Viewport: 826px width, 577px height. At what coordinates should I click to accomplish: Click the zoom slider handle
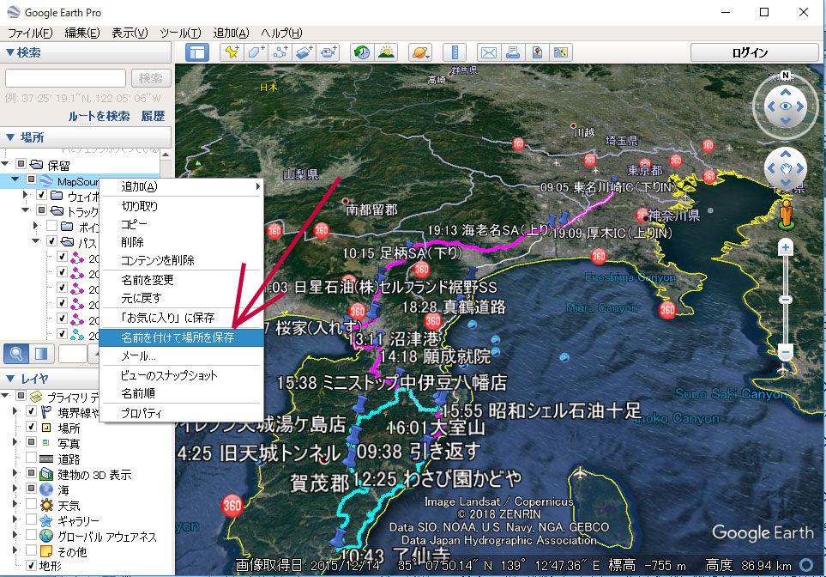coord(786,299)
